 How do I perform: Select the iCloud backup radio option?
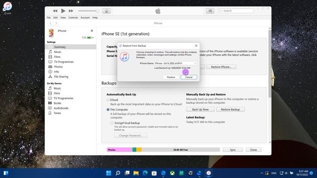(108, 100)
